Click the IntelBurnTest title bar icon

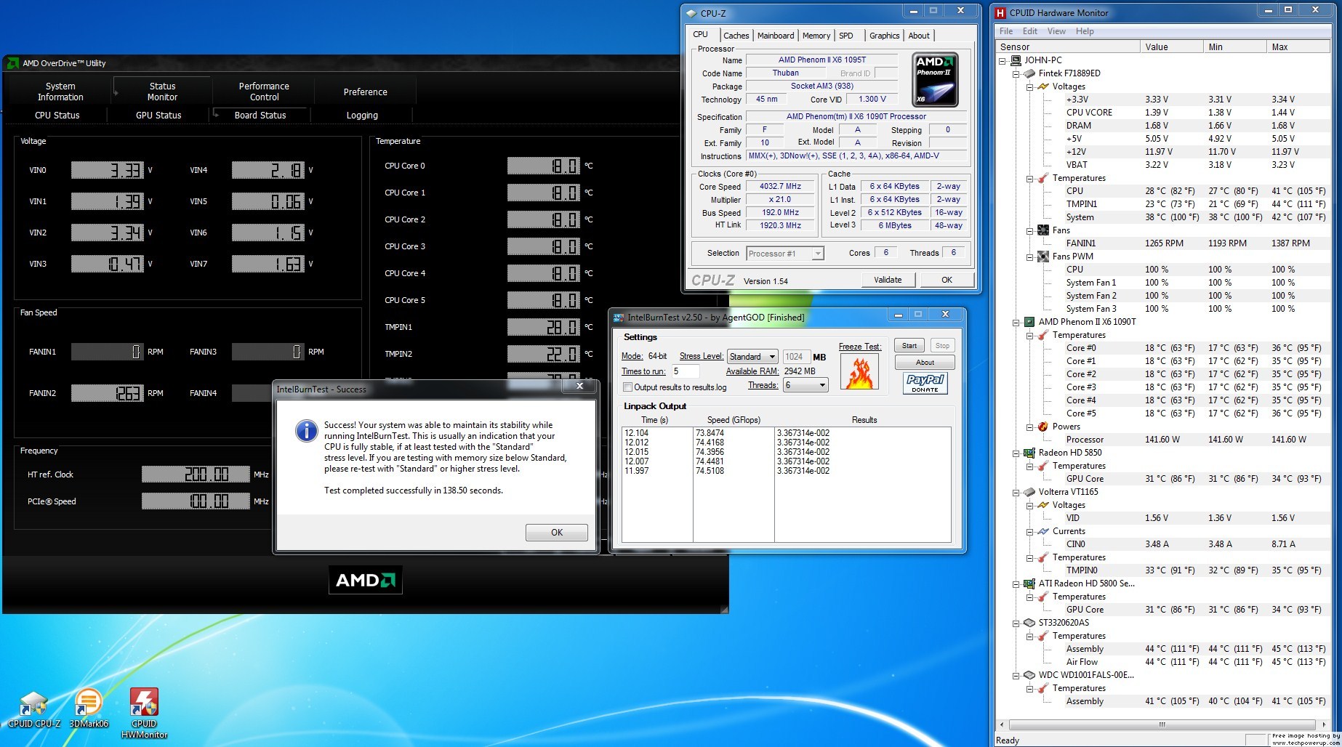619,318
